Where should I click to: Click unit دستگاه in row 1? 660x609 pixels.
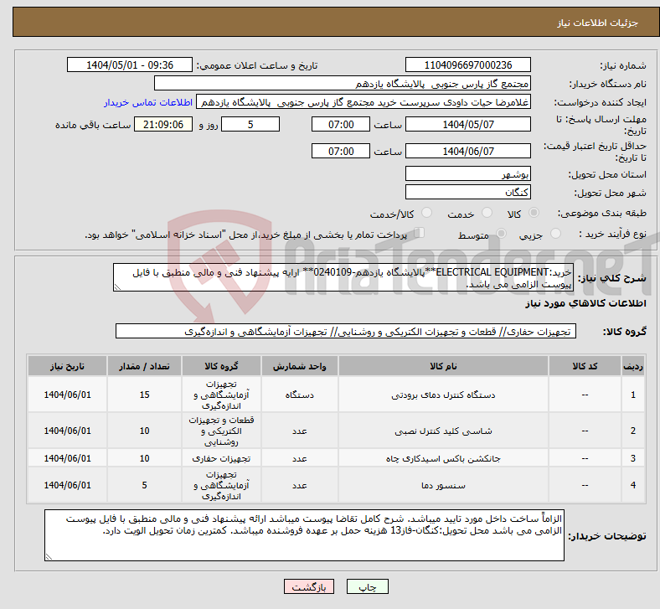299,395
